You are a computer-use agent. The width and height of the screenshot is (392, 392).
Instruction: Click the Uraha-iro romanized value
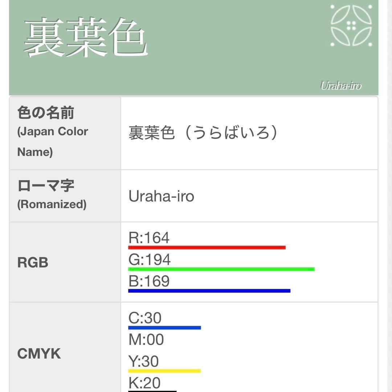pos(162,196)
